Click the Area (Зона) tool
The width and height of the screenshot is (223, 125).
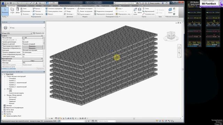119,8
